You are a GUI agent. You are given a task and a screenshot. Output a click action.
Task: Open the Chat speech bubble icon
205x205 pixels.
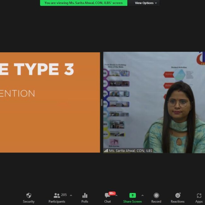click(107, 196)
